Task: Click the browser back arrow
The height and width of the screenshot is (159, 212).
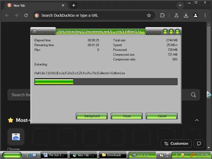Action: pos(7,15)
